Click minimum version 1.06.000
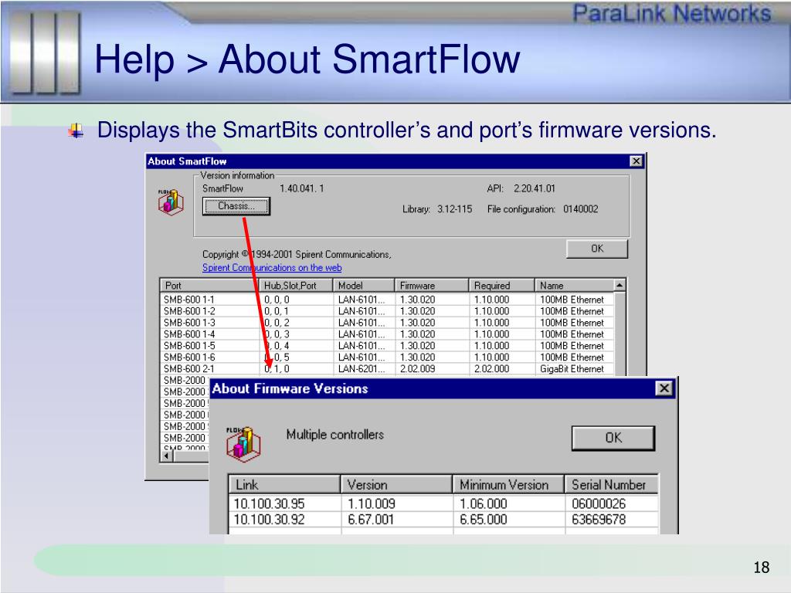This screenshot has width=791, height=593. [484, 503]
